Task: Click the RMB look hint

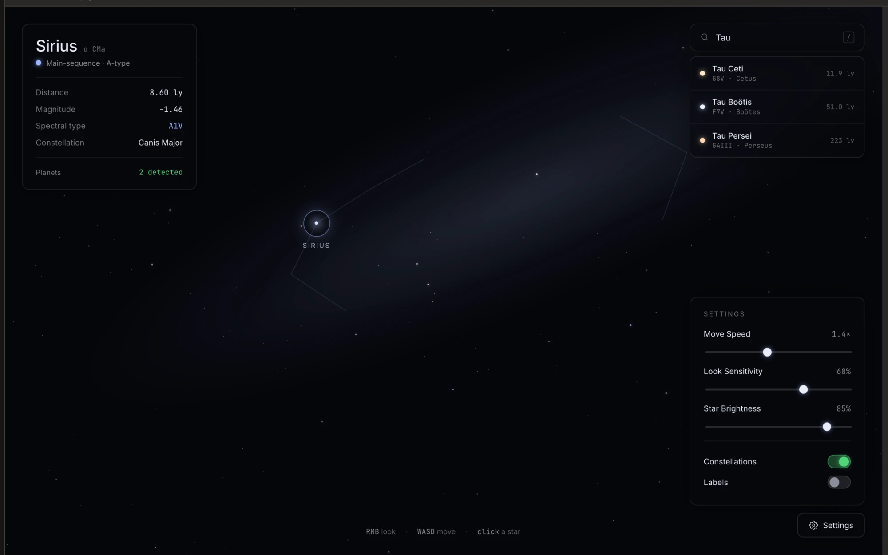Action: [x=381, y=531]
